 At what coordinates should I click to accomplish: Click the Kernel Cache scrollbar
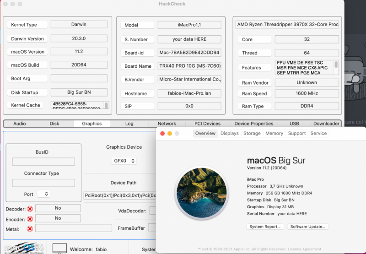[x=106, y=105]
